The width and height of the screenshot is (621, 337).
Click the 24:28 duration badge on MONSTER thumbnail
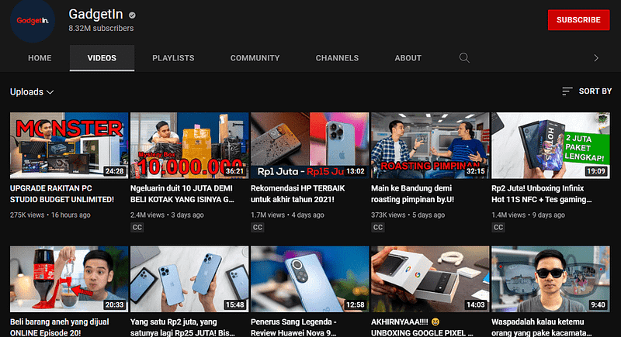[114, 171]
